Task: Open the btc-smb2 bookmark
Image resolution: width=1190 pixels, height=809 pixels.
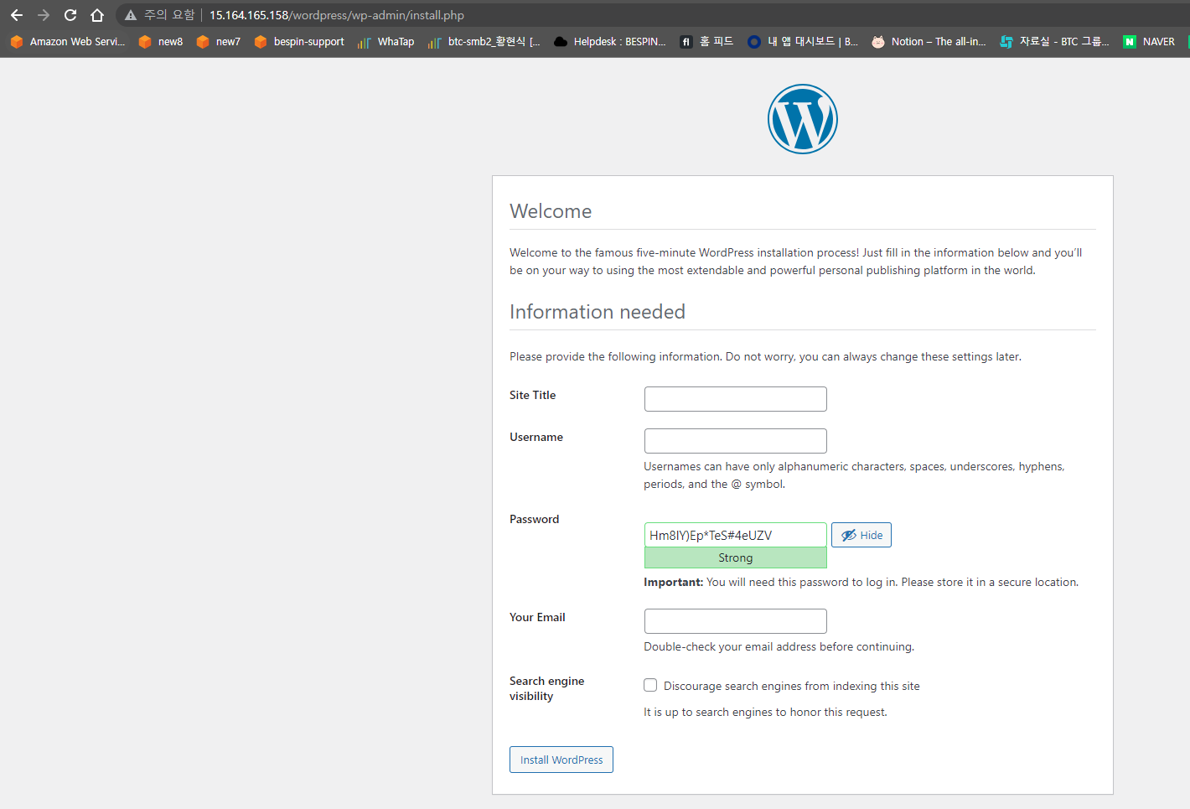Action: [484, 41]
